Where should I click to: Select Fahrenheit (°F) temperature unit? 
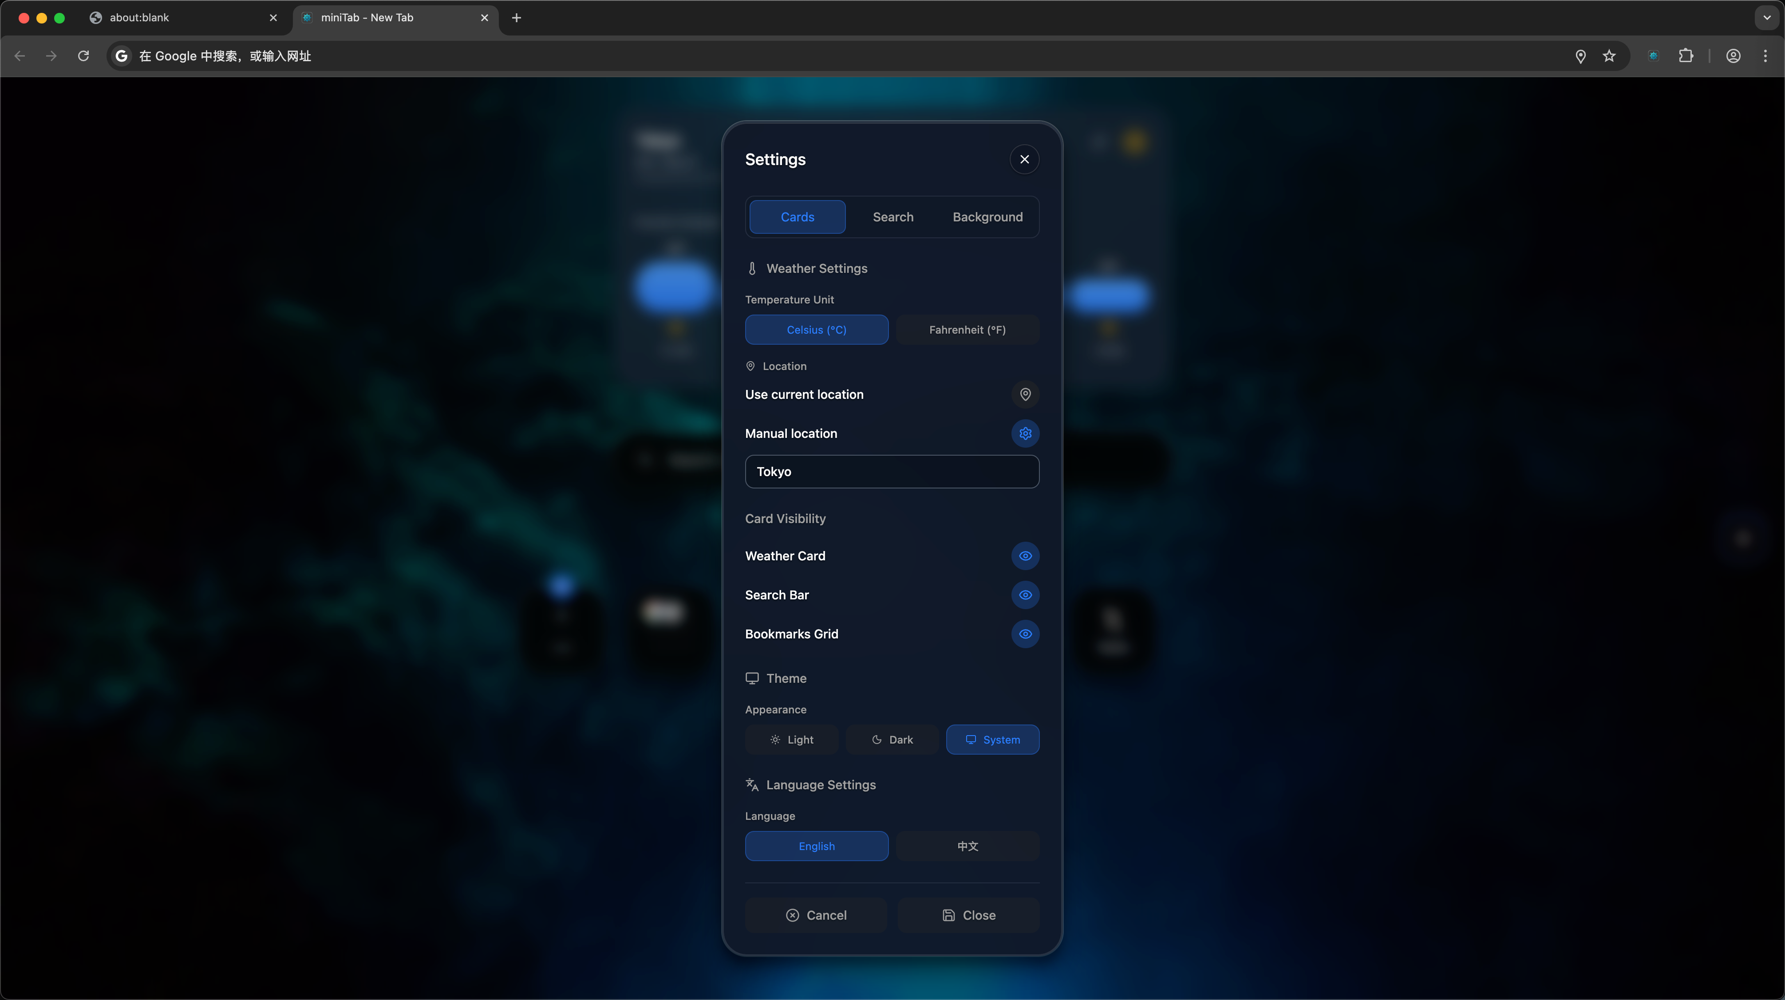[967, 330]
